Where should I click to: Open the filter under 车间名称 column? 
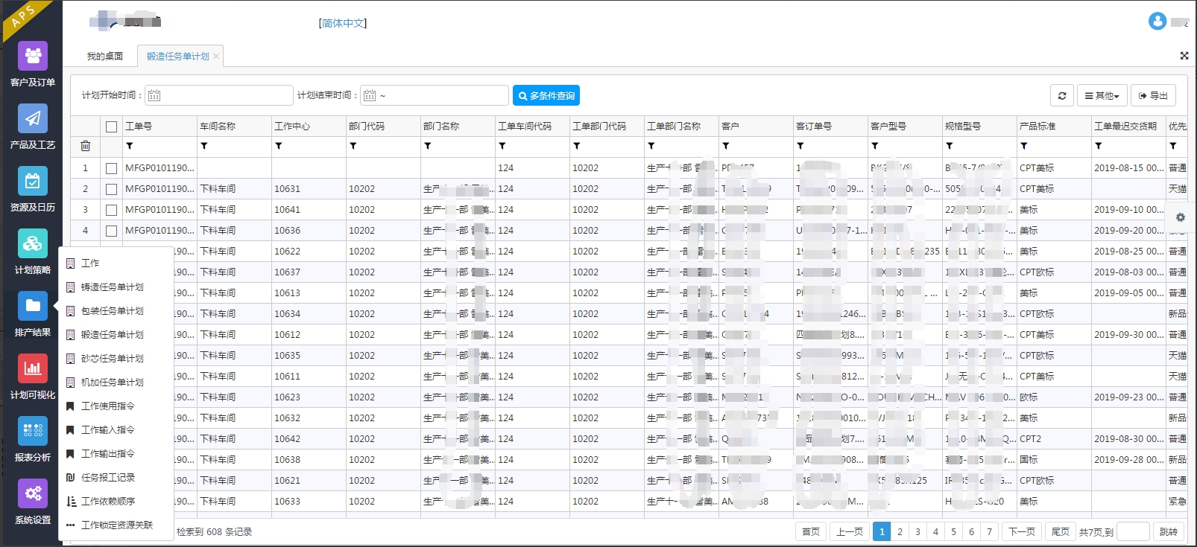pyautogui.click(x=204, y=147)
